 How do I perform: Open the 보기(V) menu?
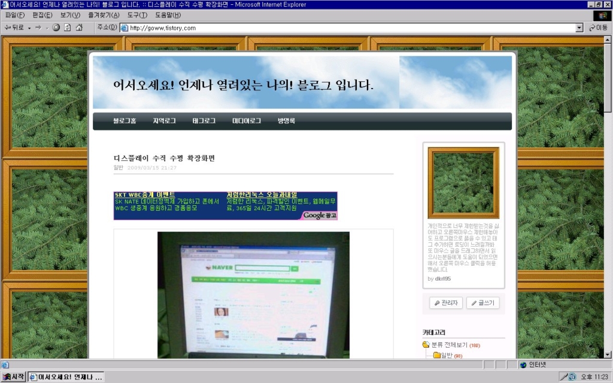coord(70,15)
